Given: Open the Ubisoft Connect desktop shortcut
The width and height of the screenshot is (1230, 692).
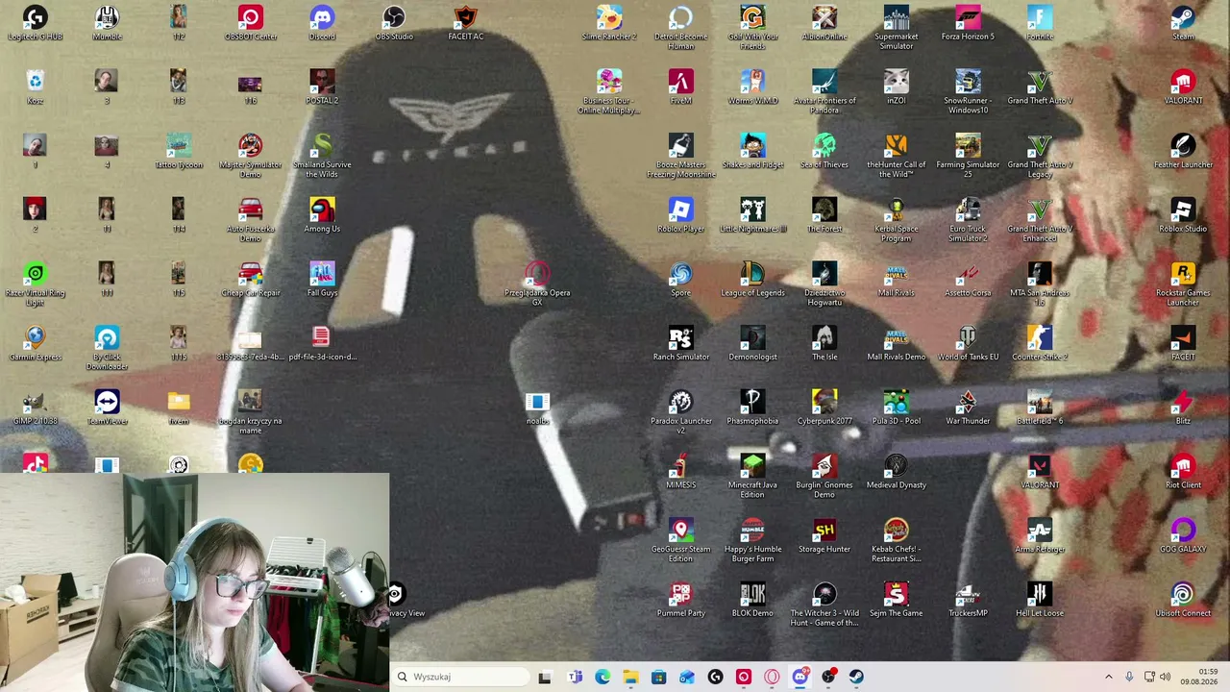Looking at the screenshot, I should tap(1183, 601).
